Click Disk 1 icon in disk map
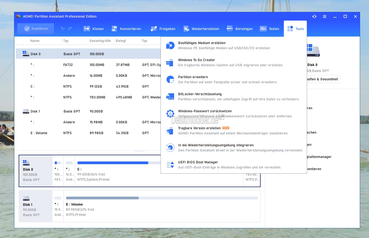Image resolution: width=369 pixels, height=238 pixels. pos(26,198)
